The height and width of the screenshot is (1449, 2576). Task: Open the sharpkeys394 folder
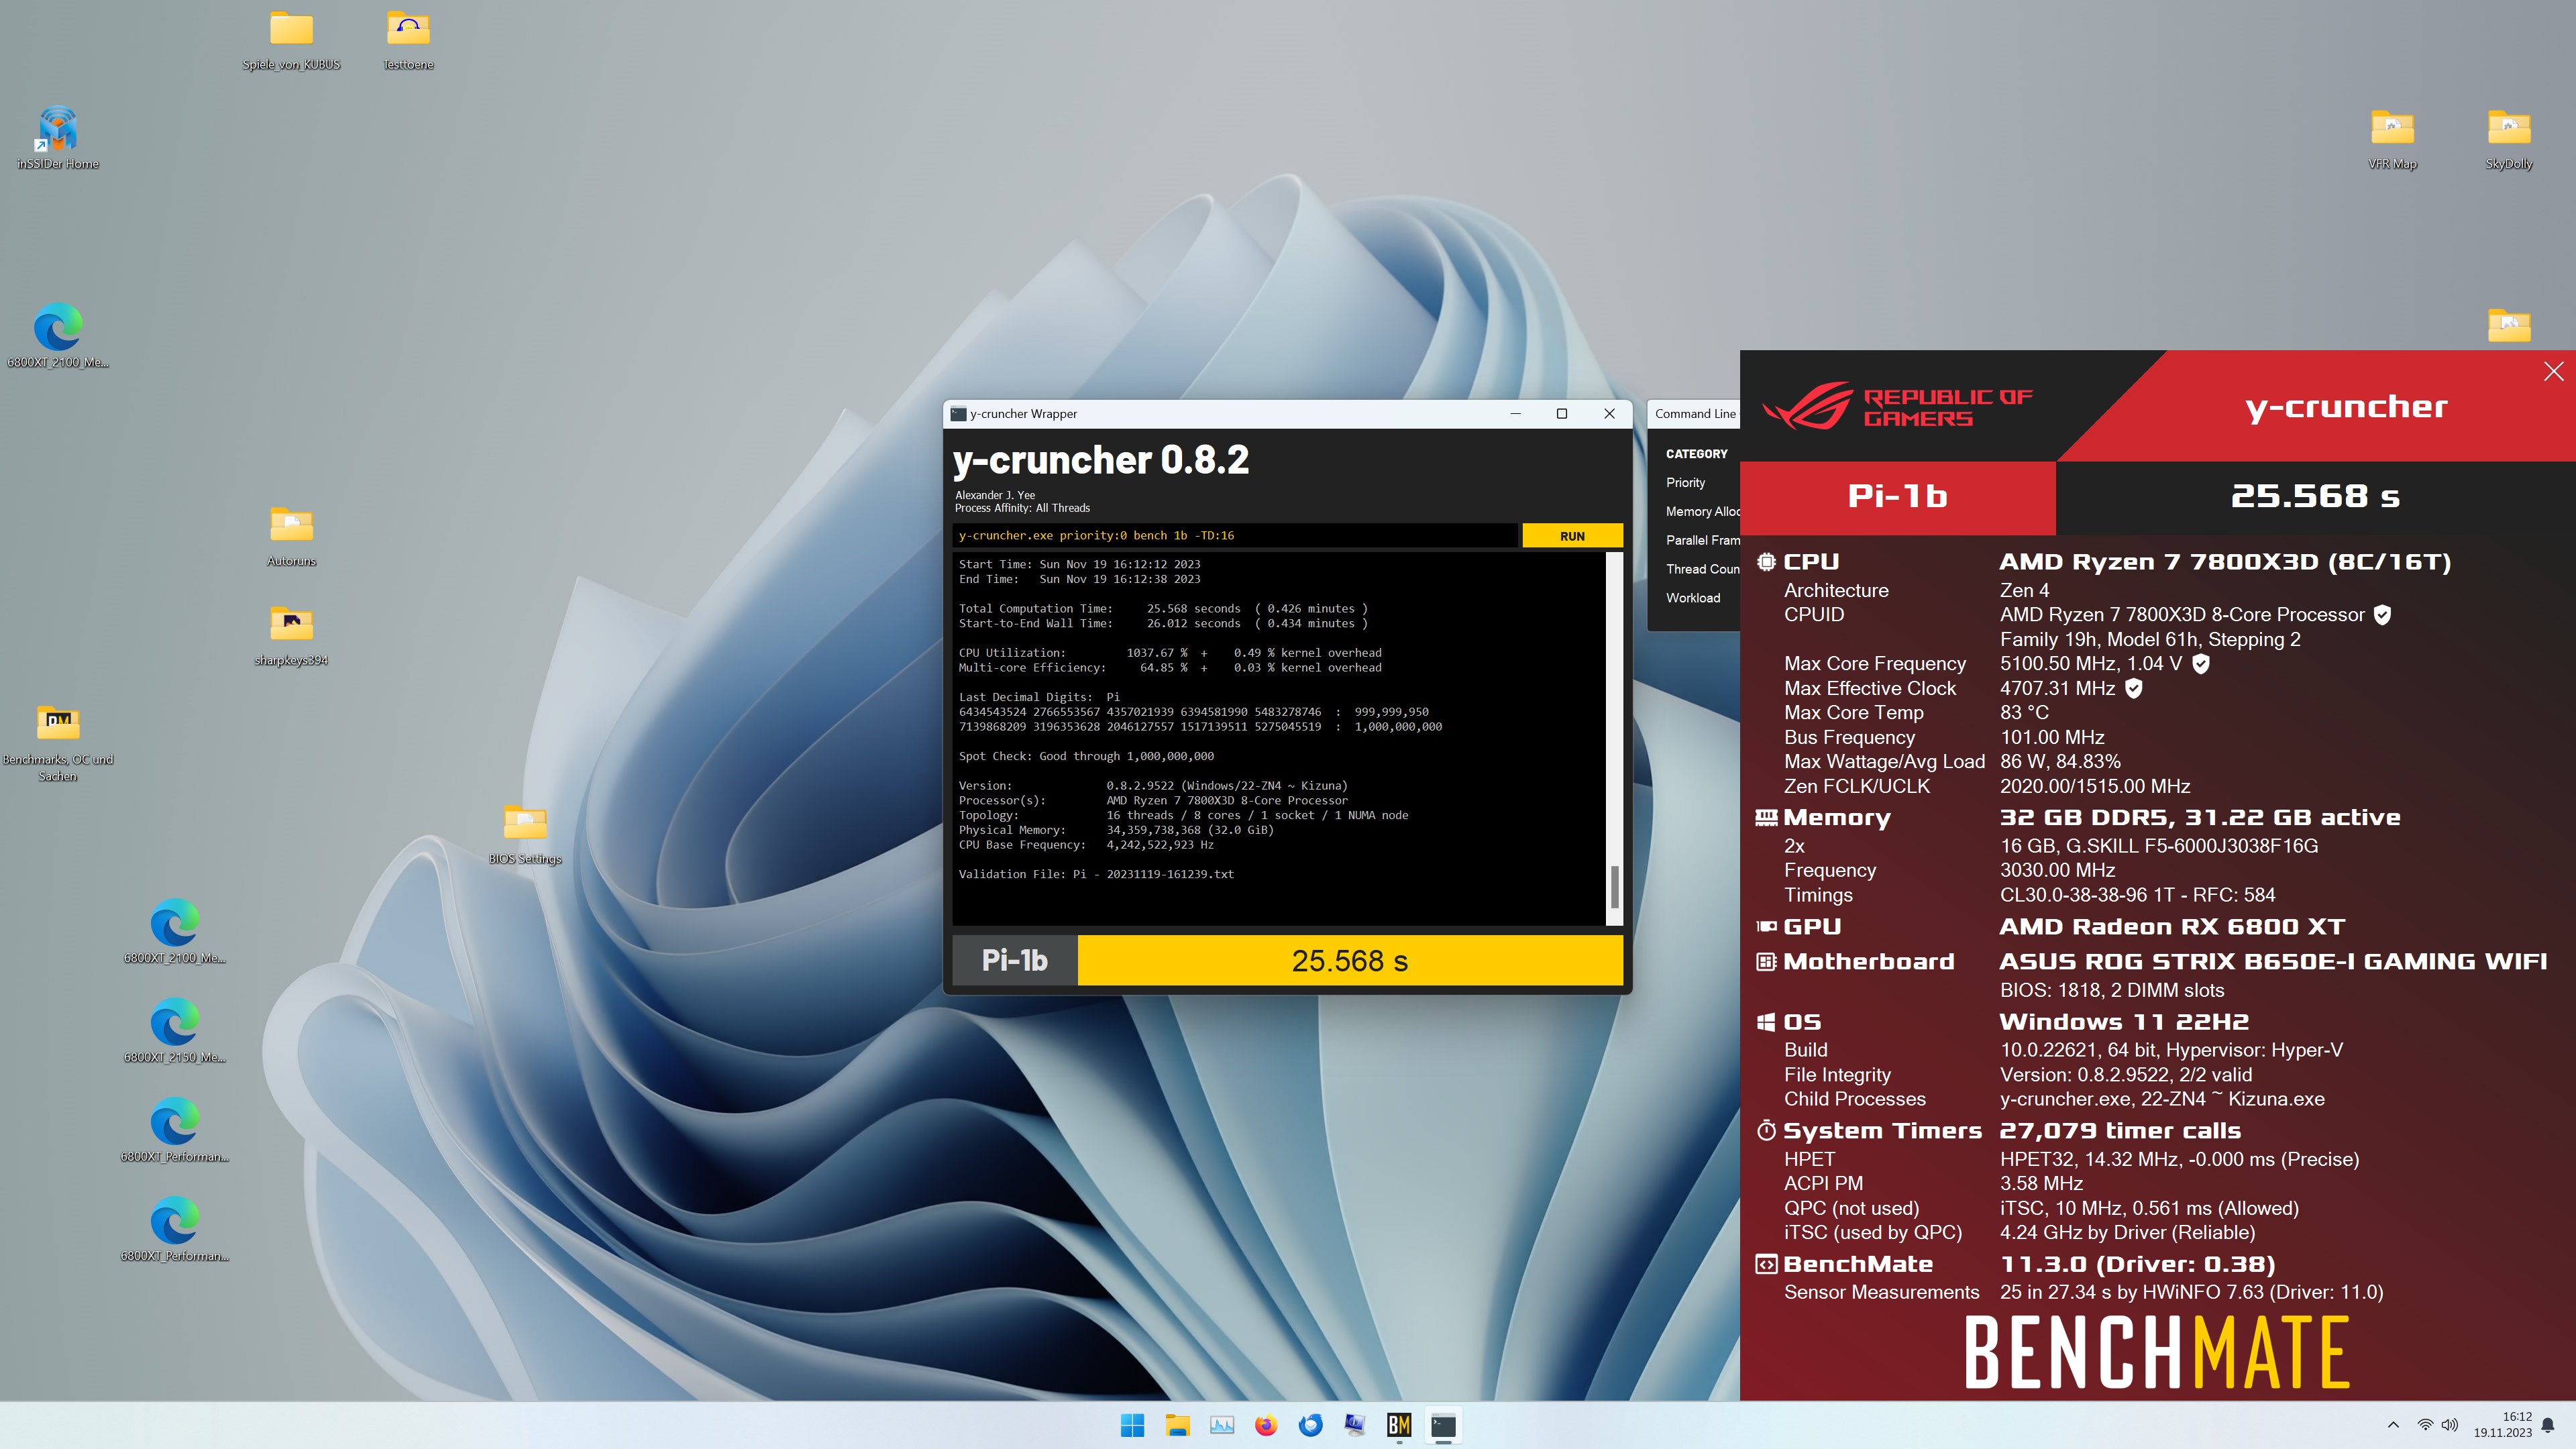(x=291, y=635)
